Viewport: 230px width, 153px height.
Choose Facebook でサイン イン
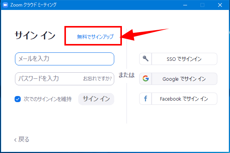coord(178,99)
